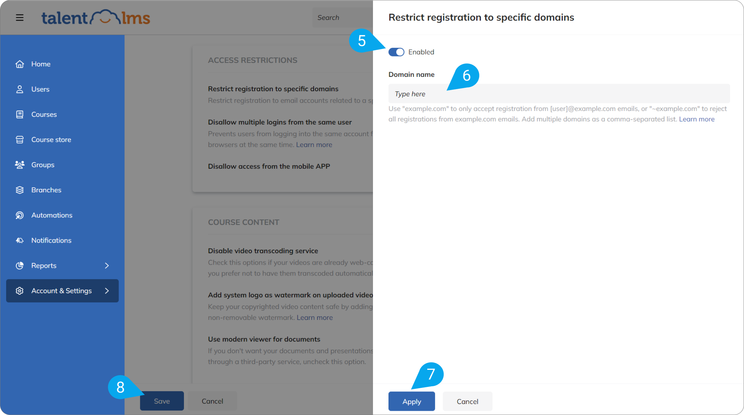Screen dimensions: 744x415
Task: Disable the Enabled toggle
Action: (396, 52)
